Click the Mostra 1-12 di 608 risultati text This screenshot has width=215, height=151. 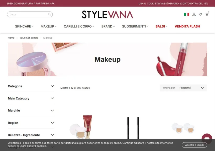click(x=75, y=88)
